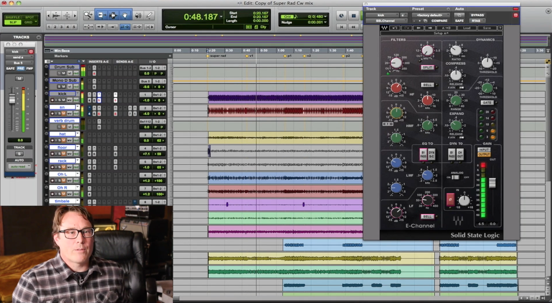
Task: Toggle the GATE button
Action: point(487,103)
